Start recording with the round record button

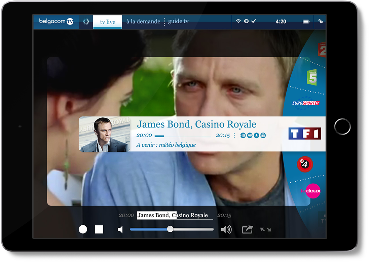tap(83, 229)
